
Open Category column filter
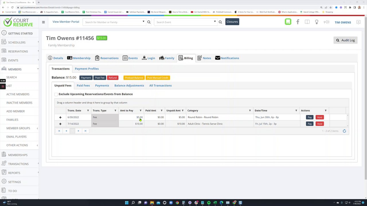pos(250,110)
